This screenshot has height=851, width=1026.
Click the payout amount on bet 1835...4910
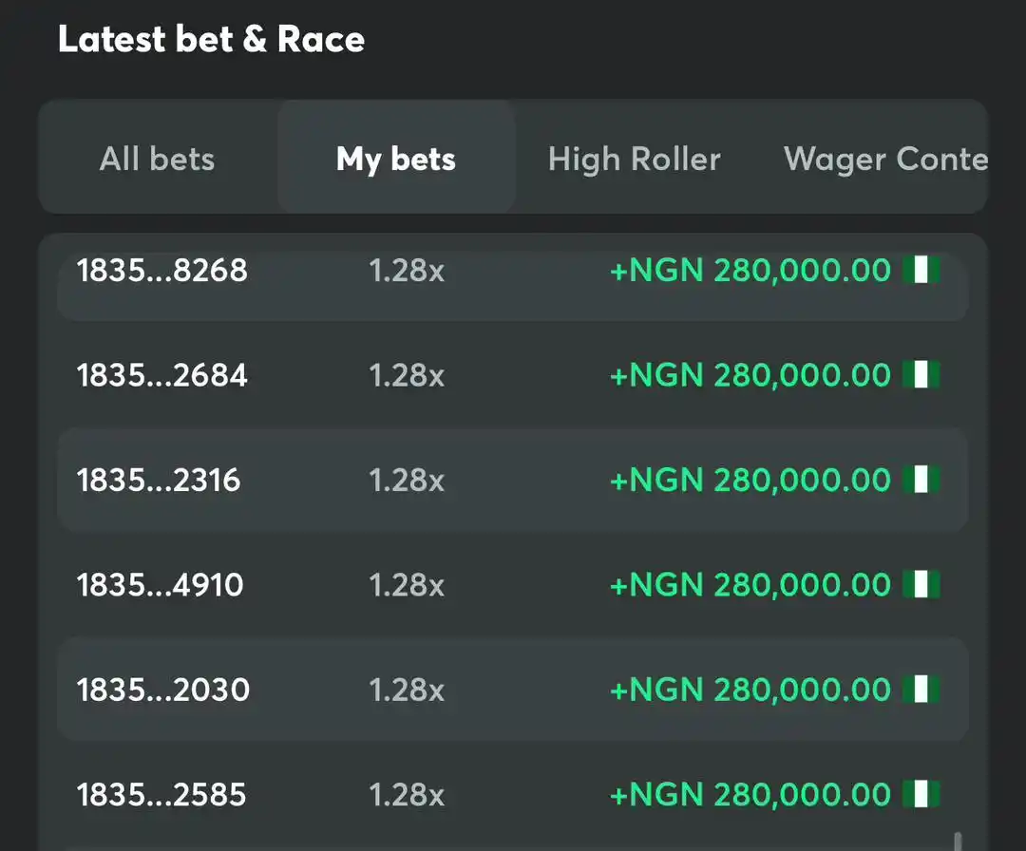[x=750, y=585]
